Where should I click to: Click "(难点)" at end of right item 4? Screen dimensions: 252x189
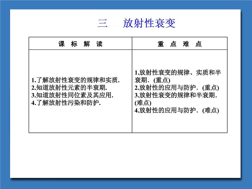tap(211, 110)
